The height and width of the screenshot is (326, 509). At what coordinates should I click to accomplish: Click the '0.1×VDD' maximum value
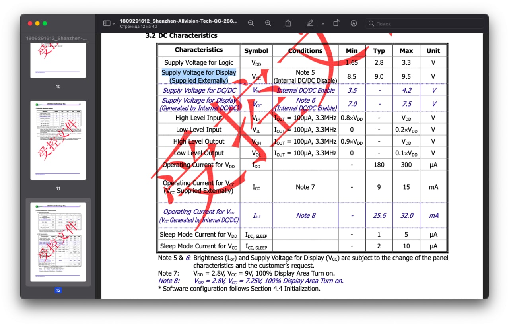(406, 153)
